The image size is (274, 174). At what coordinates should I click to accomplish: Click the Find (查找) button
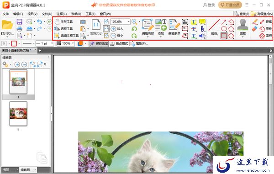click(241, 14)
